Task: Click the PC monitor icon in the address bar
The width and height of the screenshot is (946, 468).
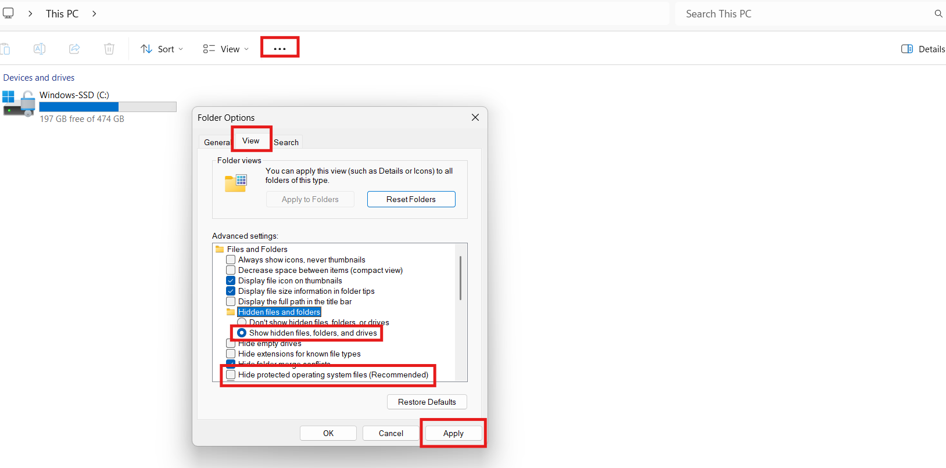Action: [x=8, y=13]
